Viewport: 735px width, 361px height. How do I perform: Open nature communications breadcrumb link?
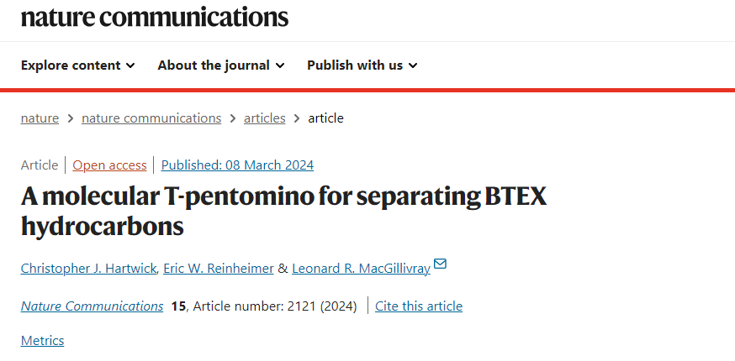[x=151, y=118]
